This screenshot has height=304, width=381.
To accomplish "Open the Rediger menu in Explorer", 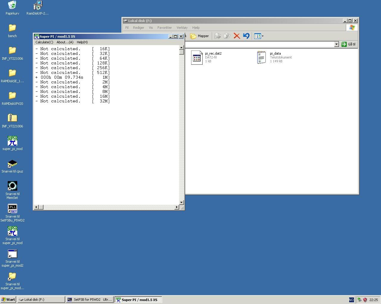I will tap(138, 28).
